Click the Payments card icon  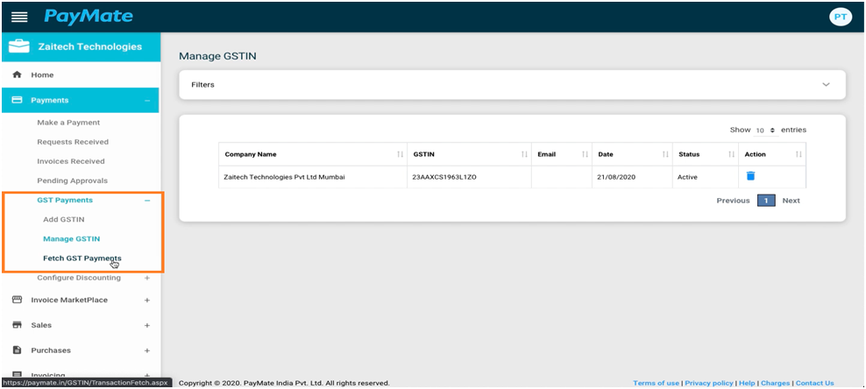tap(18, 100)
